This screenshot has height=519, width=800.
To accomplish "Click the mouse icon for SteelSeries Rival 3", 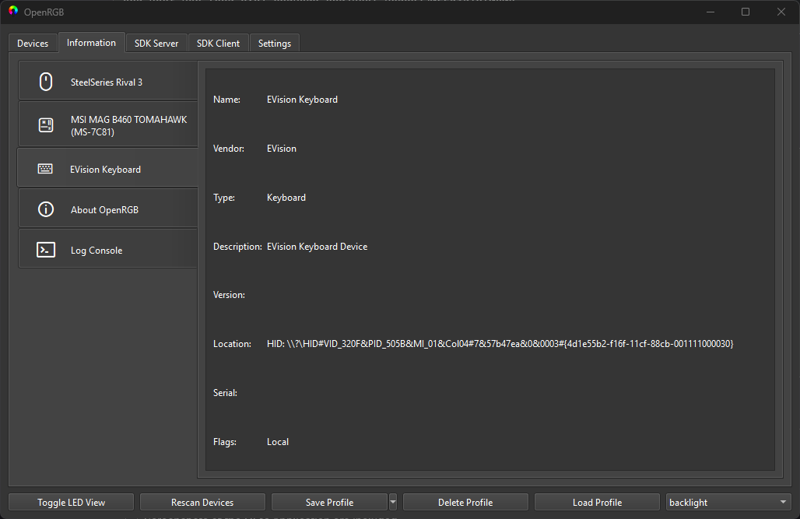I will coord(46,82).
